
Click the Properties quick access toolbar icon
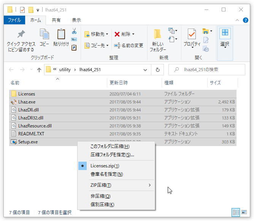point(22,10)
